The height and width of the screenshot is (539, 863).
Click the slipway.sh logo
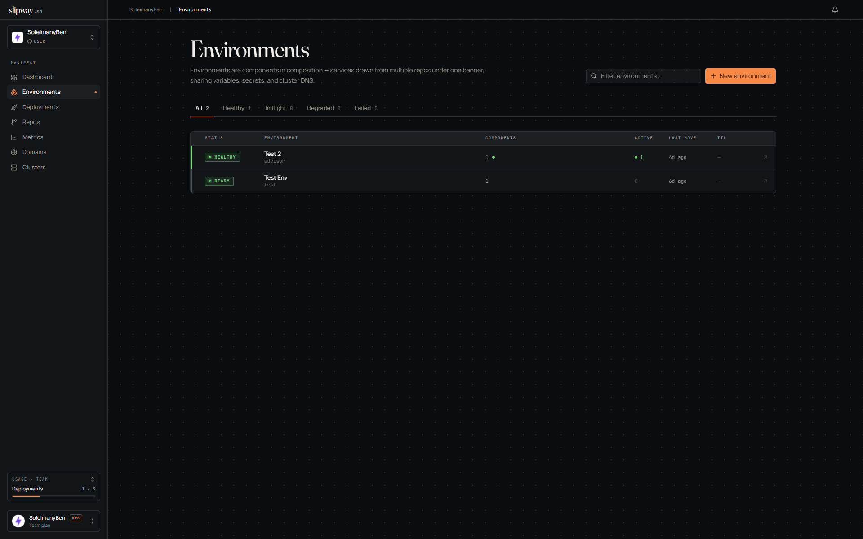[x=26, y=10]
